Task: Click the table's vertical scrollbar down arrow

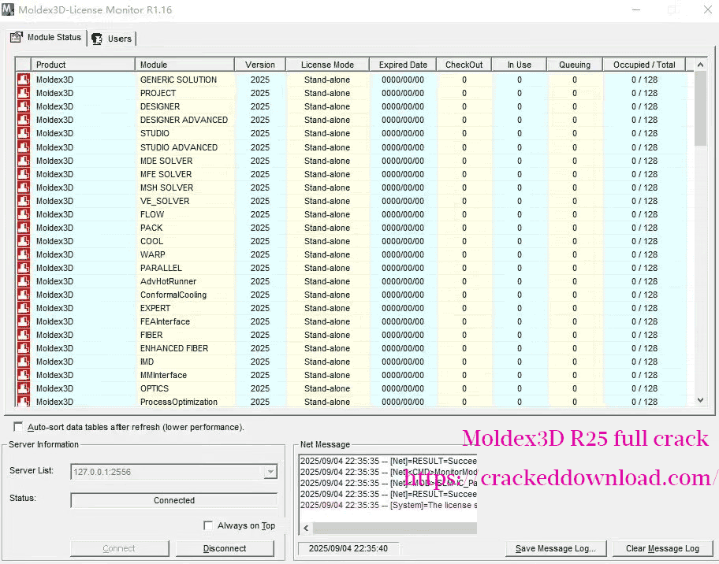Action: click(699, 399)
